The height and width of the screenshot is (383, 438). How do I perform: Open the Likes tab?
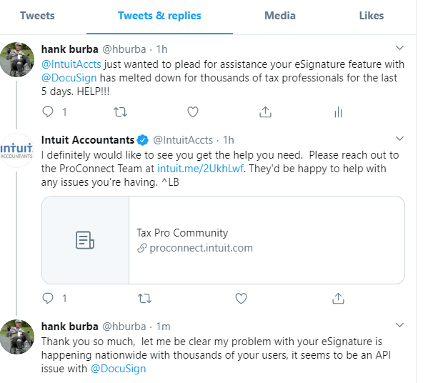coord(371,16)
